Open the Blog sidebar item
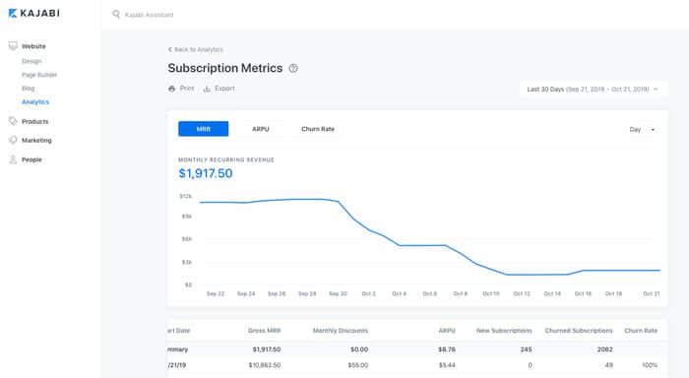This screenshot has width=689, height=378. point(29,89)
